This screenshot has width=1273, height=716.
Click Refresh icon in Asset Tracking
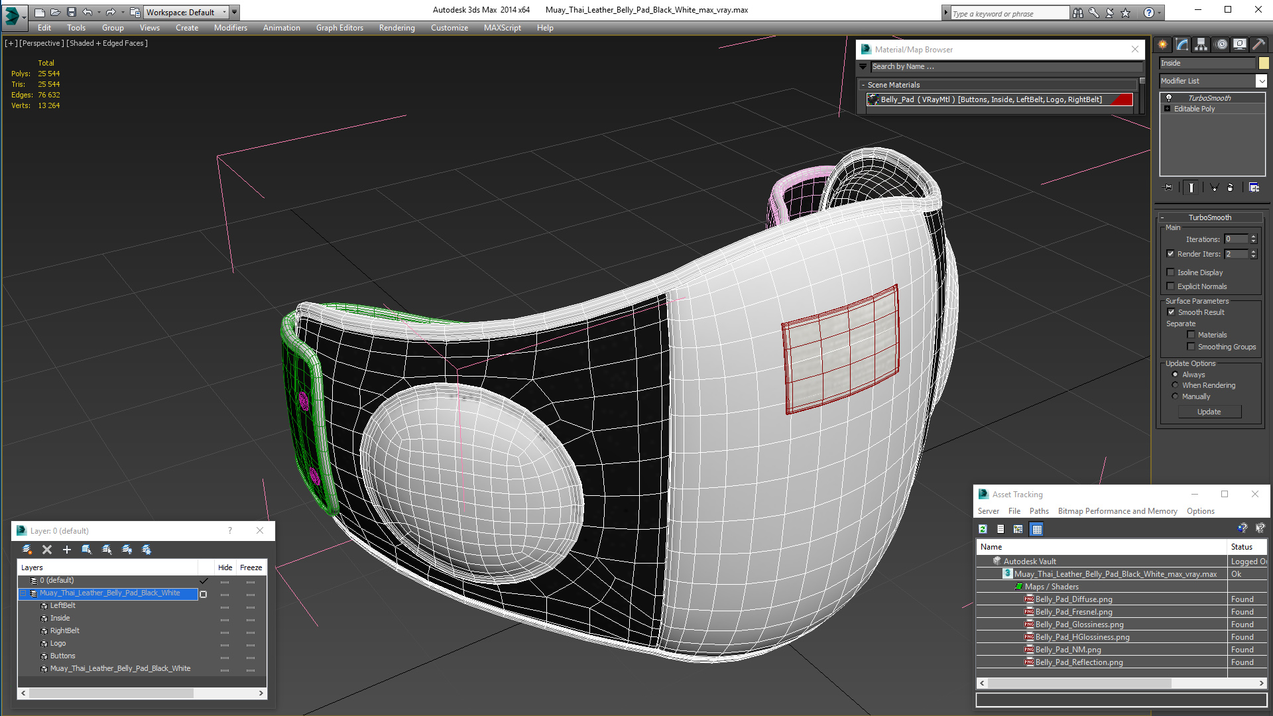pos(983,529)
